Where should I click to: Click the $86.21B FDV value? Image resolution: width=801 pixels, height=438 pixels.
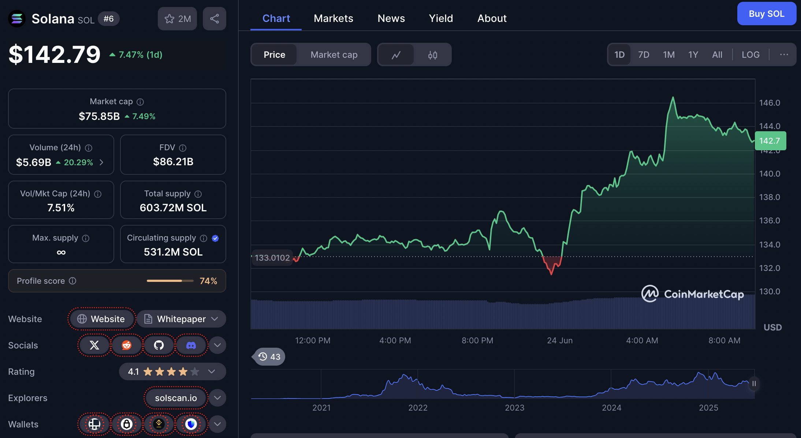tap(173, 162)
